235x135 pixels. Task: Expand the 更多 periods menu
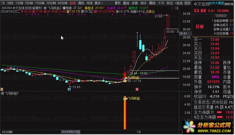click(x=99, y=3)
